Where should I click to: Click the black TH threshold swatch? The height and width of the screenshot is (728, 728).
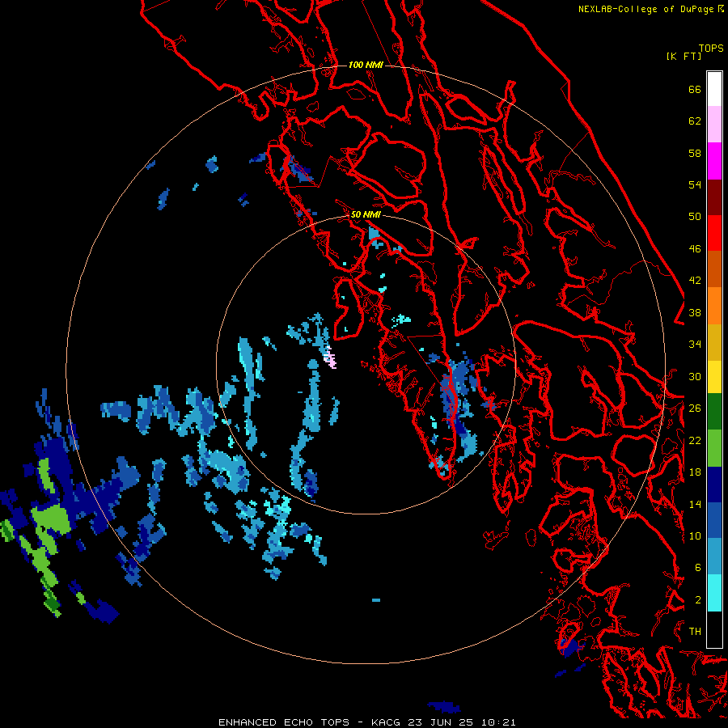pos(714,629)
